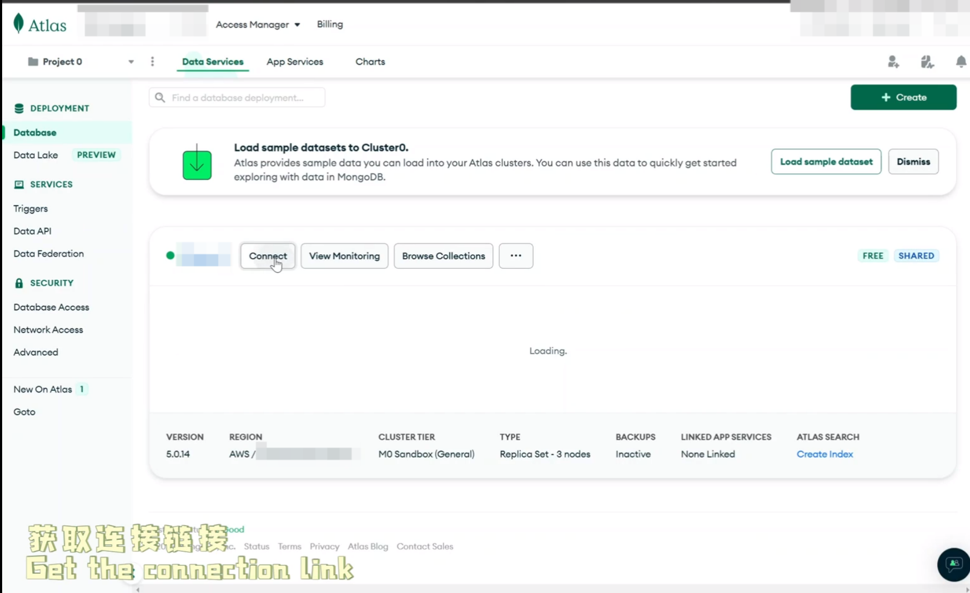The width and height of the screenshot is (970, 593).
Task: Click Goto in the sidebar
Action: click(x=24, y=412)
